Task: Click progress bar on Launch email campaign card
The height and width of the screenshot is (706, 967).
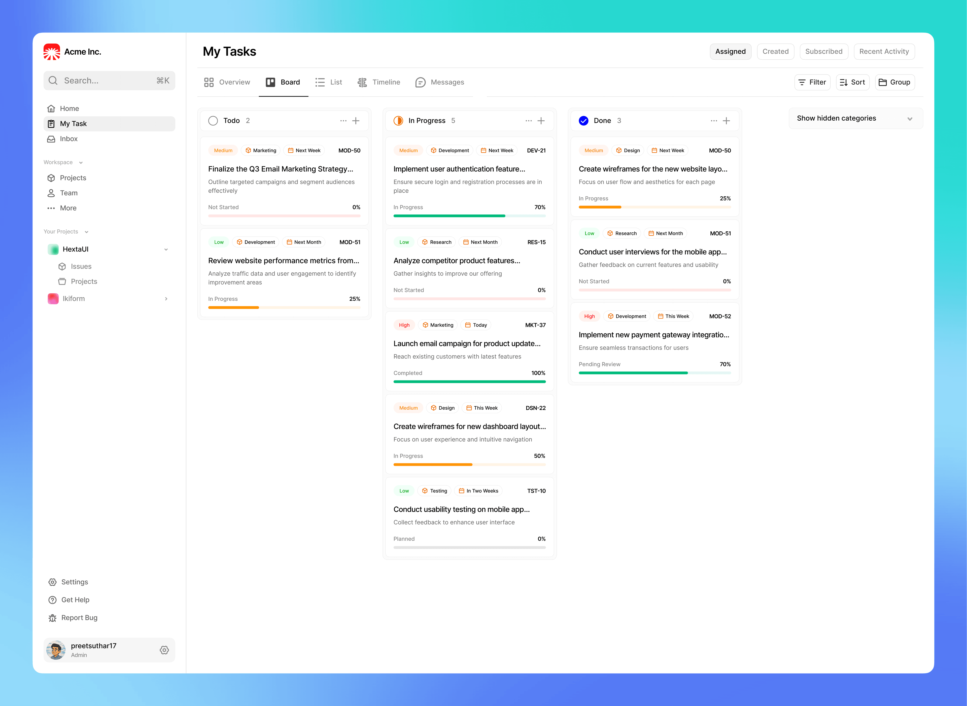Action: click(469, 382)
